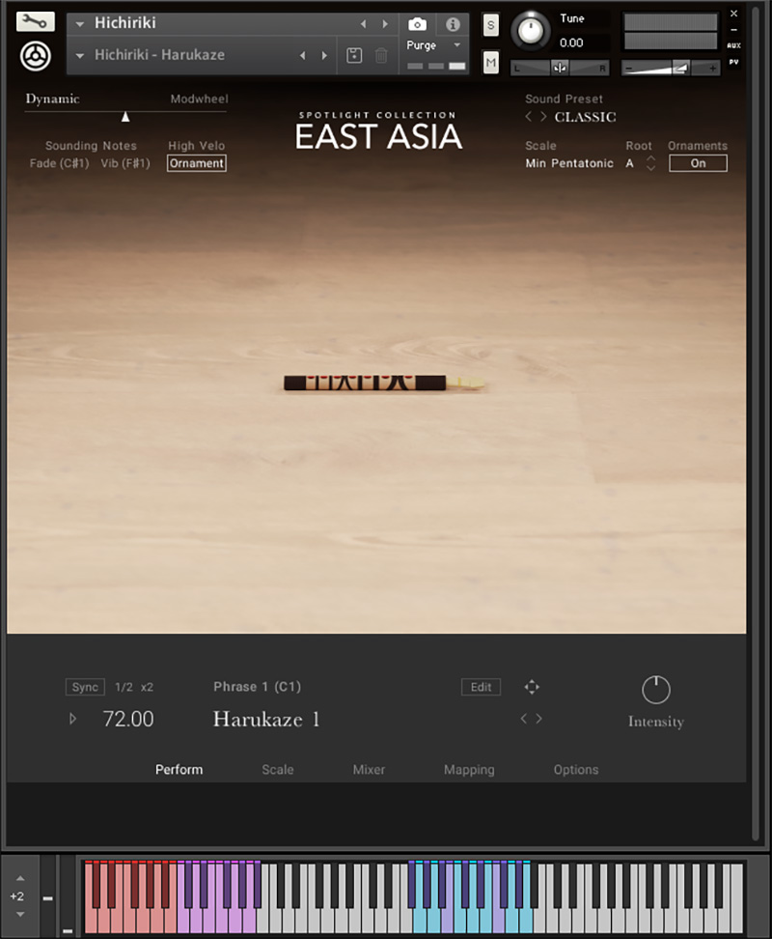This screenshot has height=939, width=772.
Task: Click the Fade (C#1) sounding note
Action: coord(59,163)
